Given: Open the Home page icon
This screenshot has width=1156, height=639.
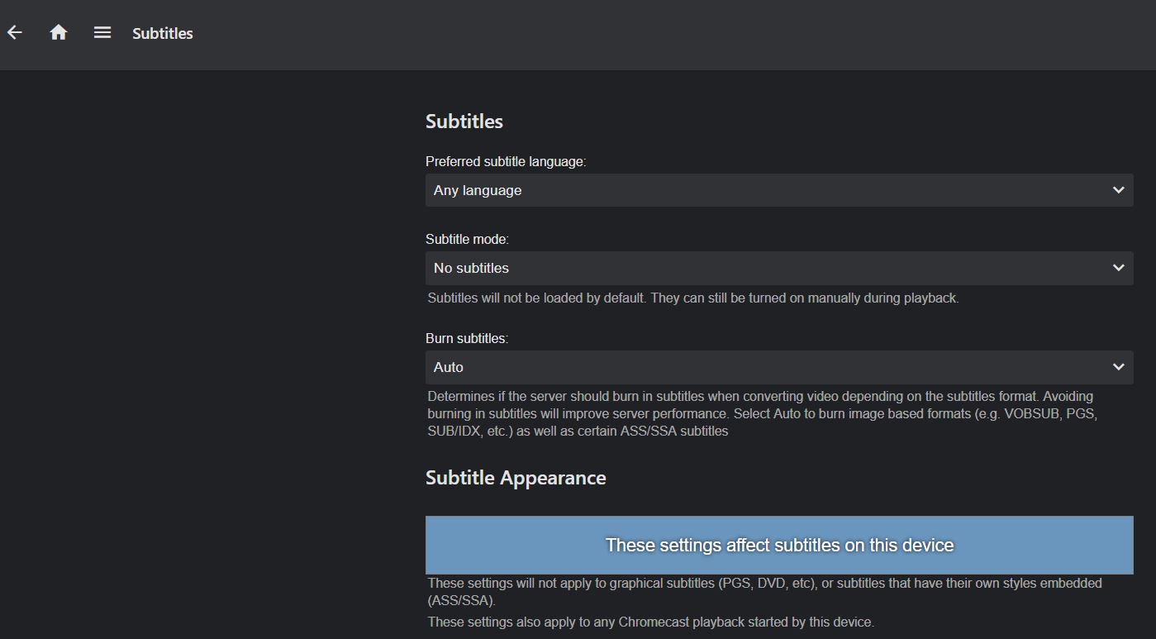Looking at the screenshot, I should click(x=59, y=33).
